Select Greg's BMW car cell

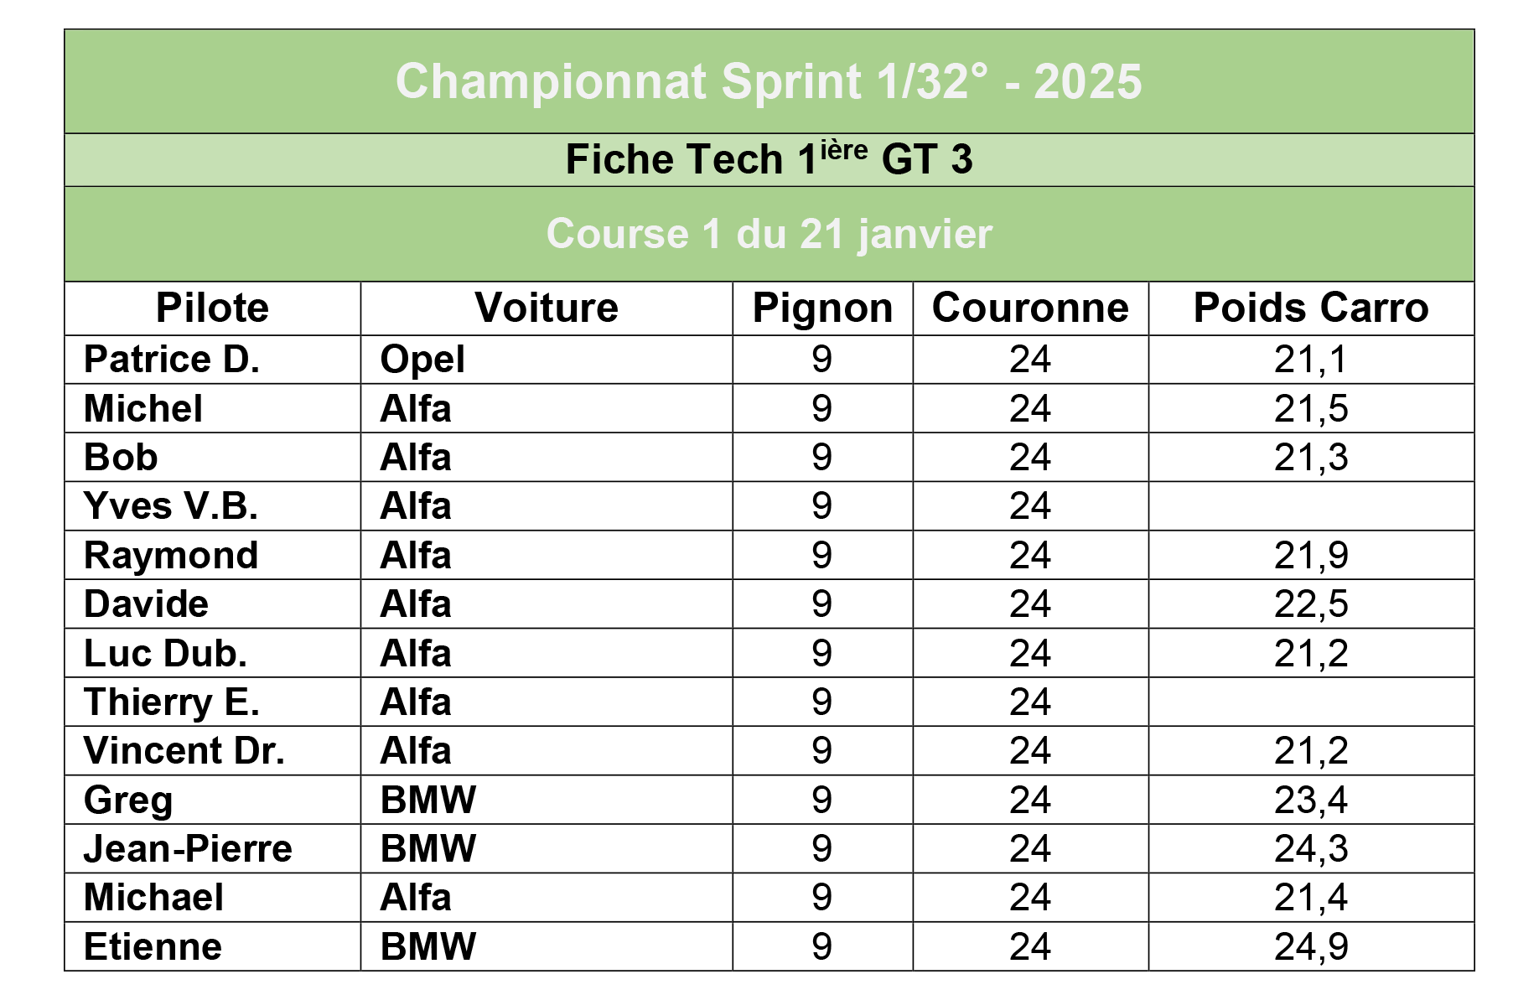(547, 800)
